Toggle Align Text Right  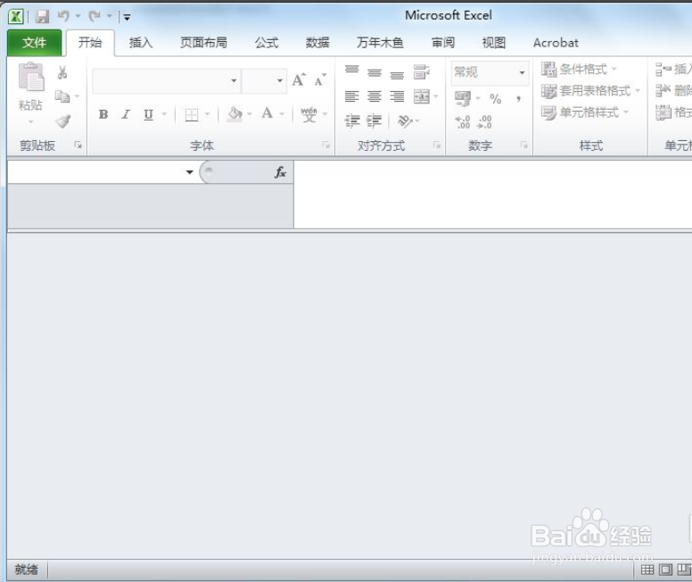(397, 96)
